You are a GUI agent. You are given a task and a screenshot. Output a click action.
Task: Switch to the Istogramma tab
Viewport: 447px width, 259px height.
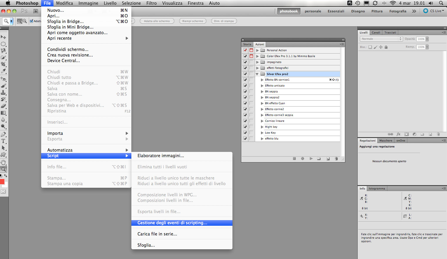pyautogui.click(x=377, y=188)
